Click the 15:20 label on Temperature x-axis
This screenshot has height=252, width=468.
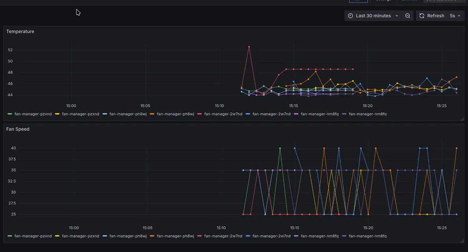tap(367, 106)
